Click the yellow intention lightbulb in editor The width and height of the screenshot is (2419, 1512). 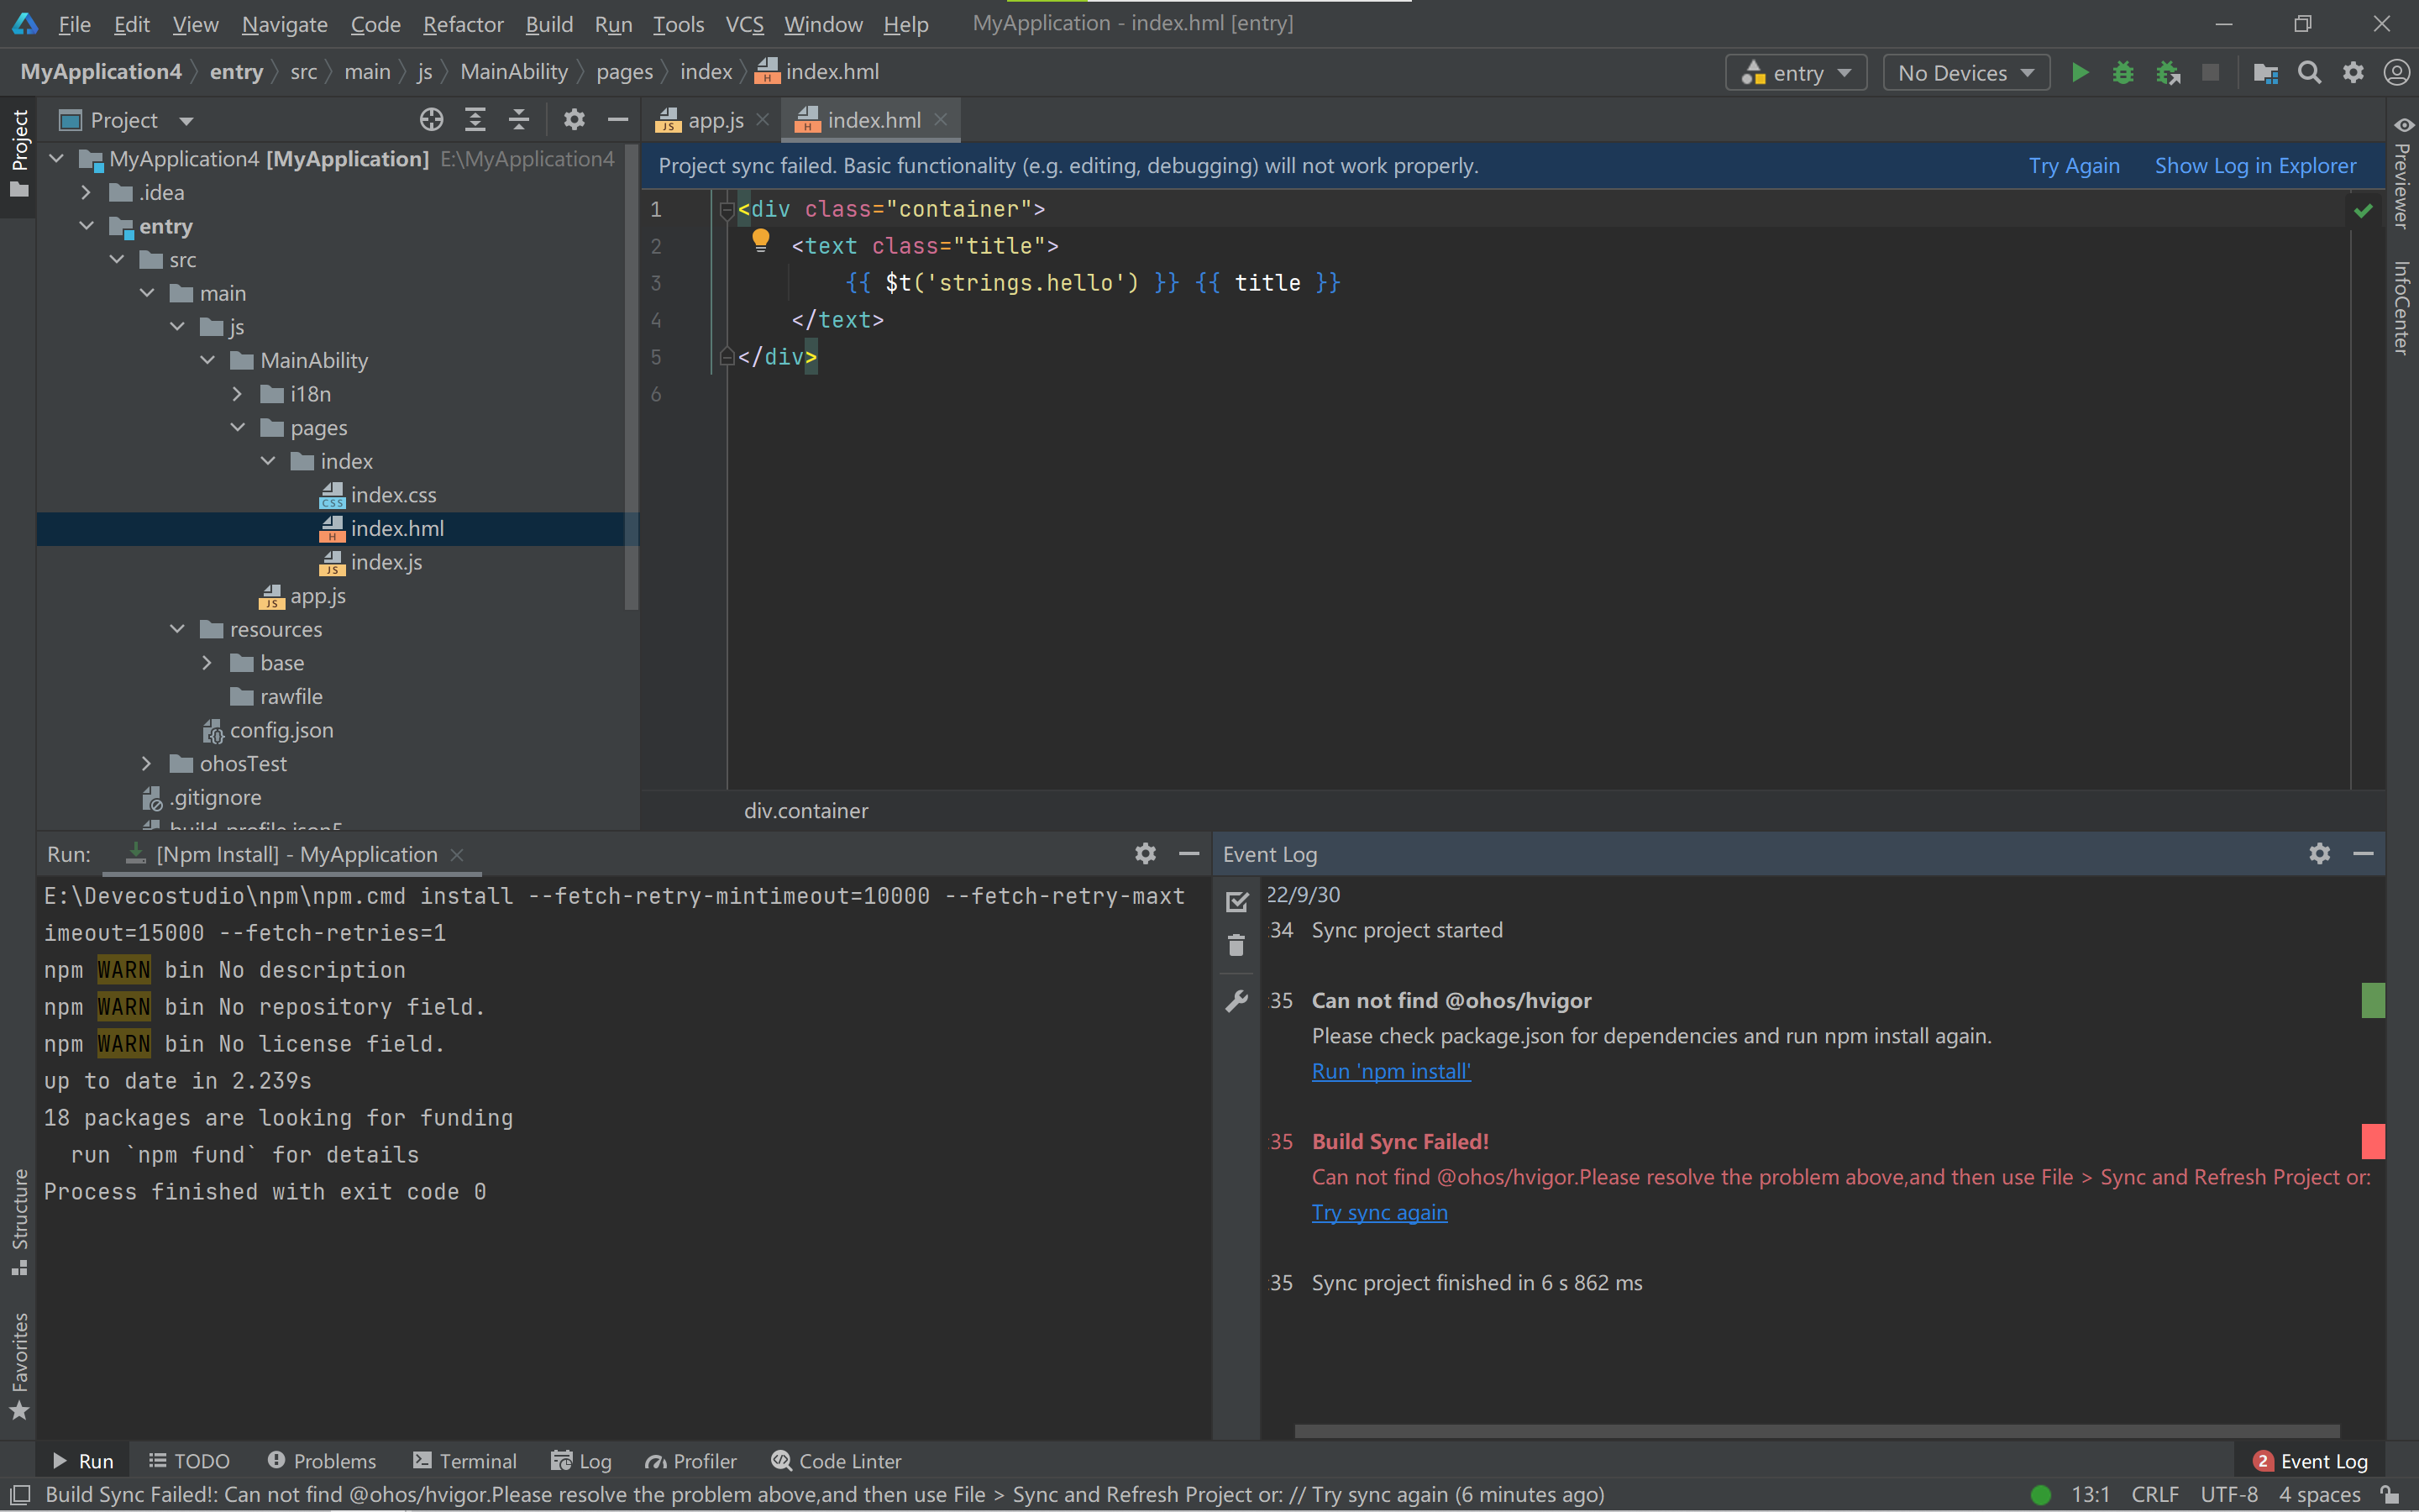759,240
